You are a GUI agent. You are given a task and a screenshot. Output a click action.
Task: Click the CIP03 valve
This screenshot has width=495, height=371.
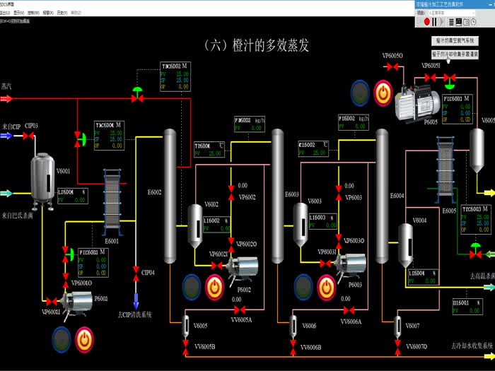tap(30, 135)
